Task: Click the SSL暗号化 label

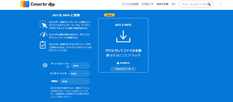Action: tap(125, 63)
